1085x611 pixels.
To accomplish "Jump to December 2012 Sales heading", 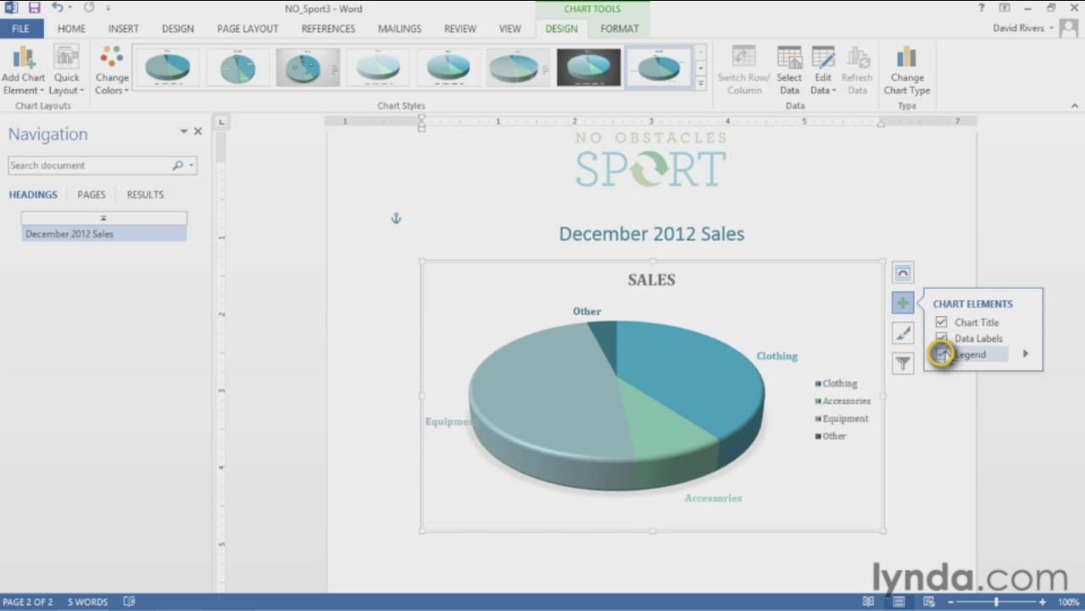I will click(x=103, y=234).
